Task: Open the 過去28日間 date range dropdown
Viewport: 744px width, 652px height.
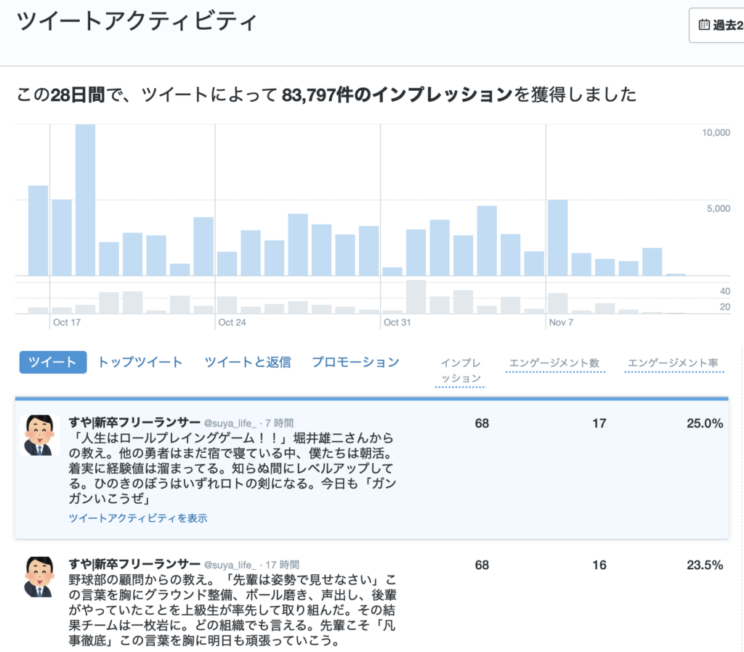Action: 717,25
